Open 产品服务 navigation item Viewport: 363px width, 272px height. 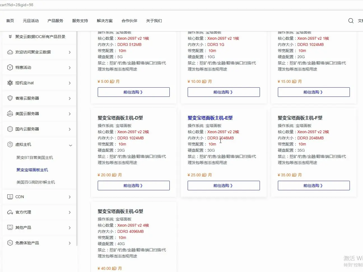coord(55,21)
